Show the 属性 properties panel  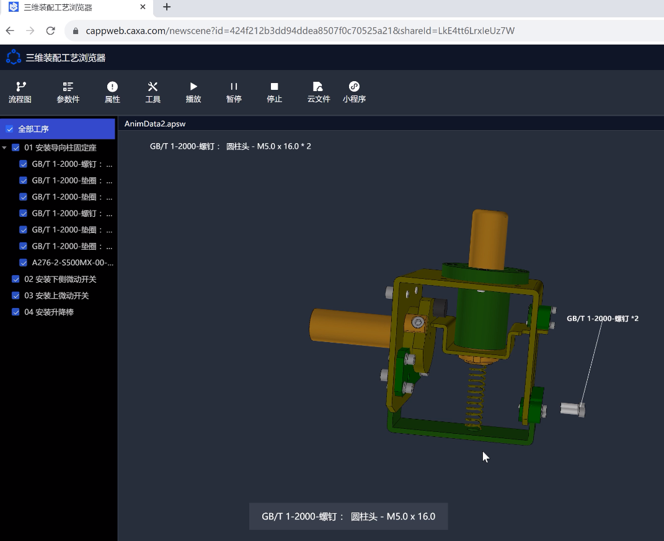click(112, 92)
